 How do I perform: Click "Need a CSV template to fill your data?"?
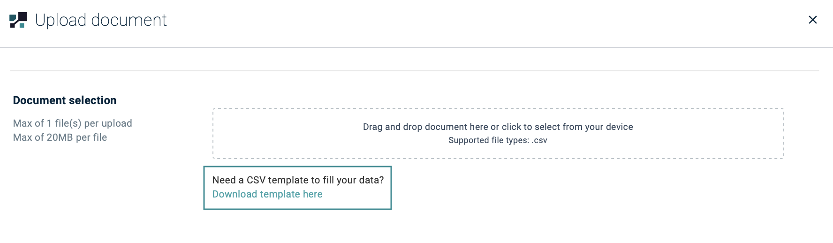click(x=298, y=180)
